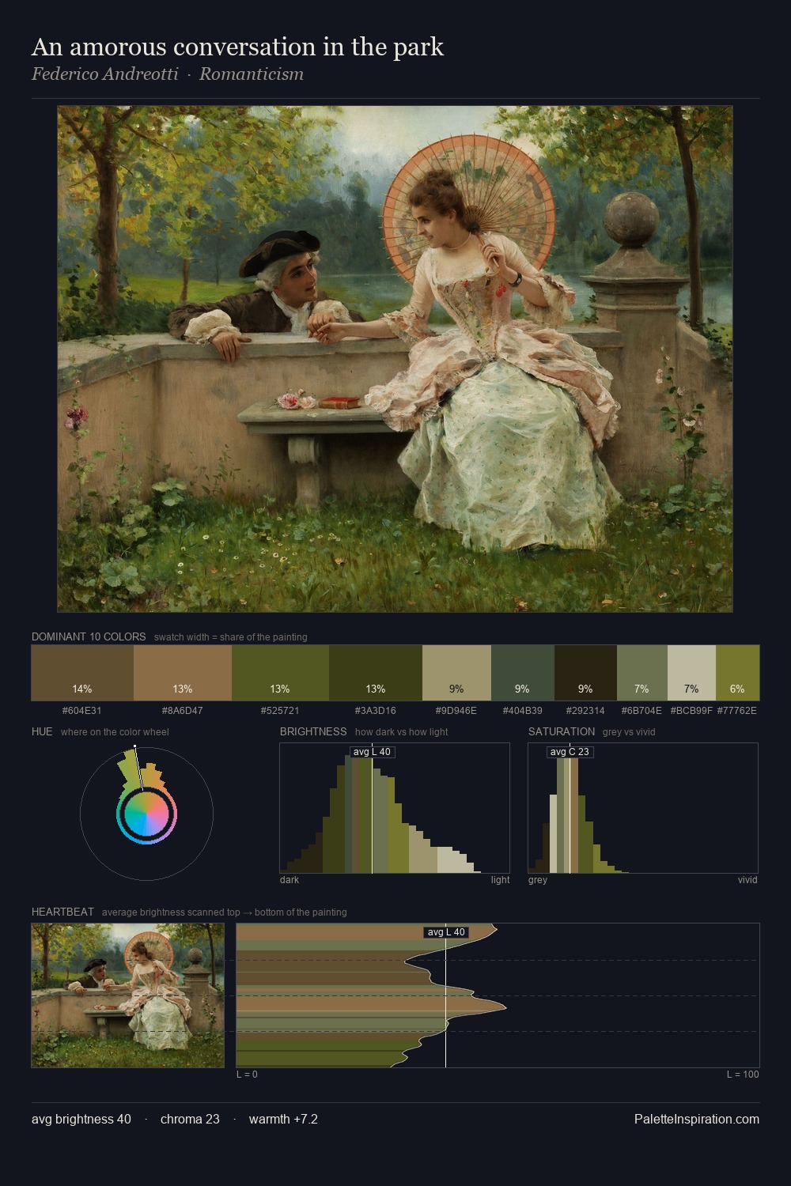Click the 'chroma 23' footer text
The height and width of the screenshot is (1186, 791).
[190, 1119]
